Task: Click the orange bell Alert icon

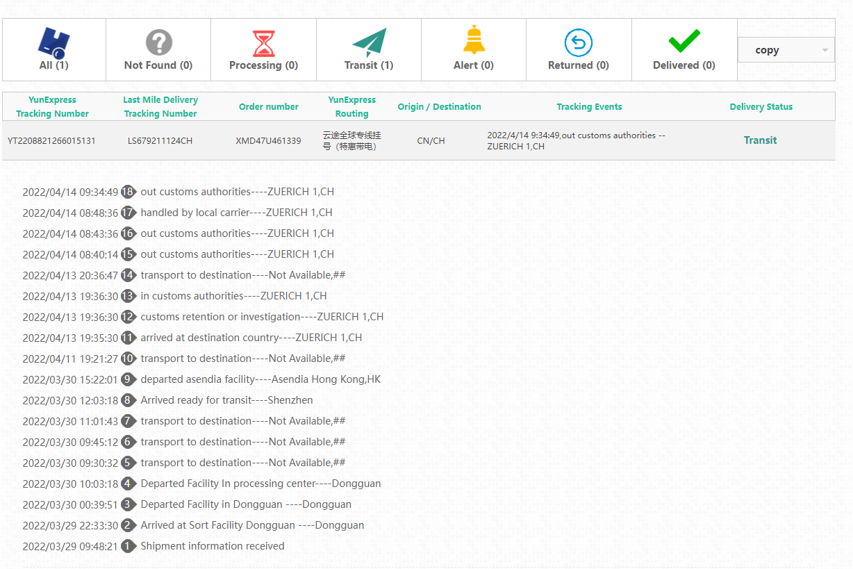Action: tap(474, 40)
